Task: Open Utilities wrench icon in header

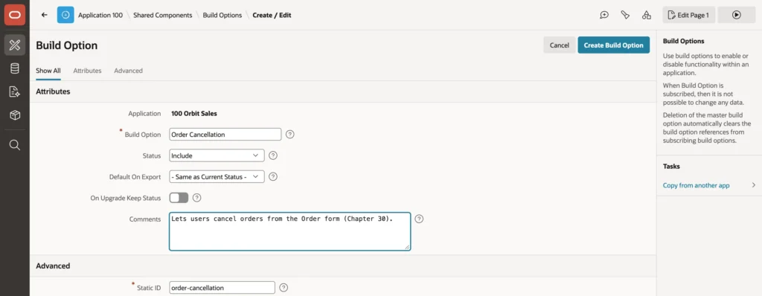Action: (625, 15)
